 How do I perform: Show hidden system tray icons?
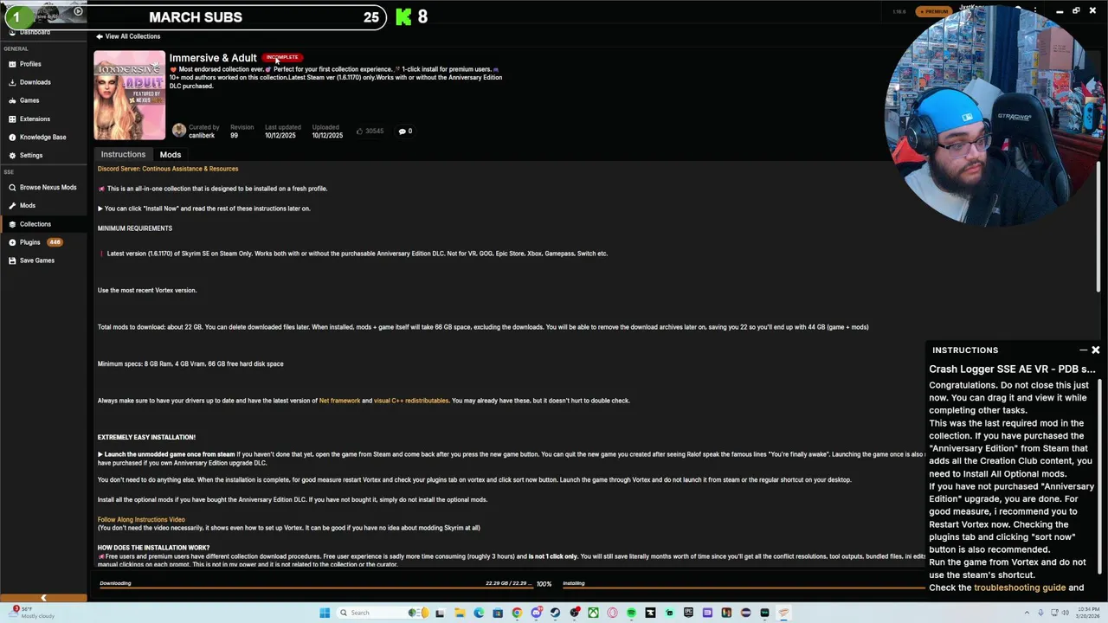pos(1027,613)
